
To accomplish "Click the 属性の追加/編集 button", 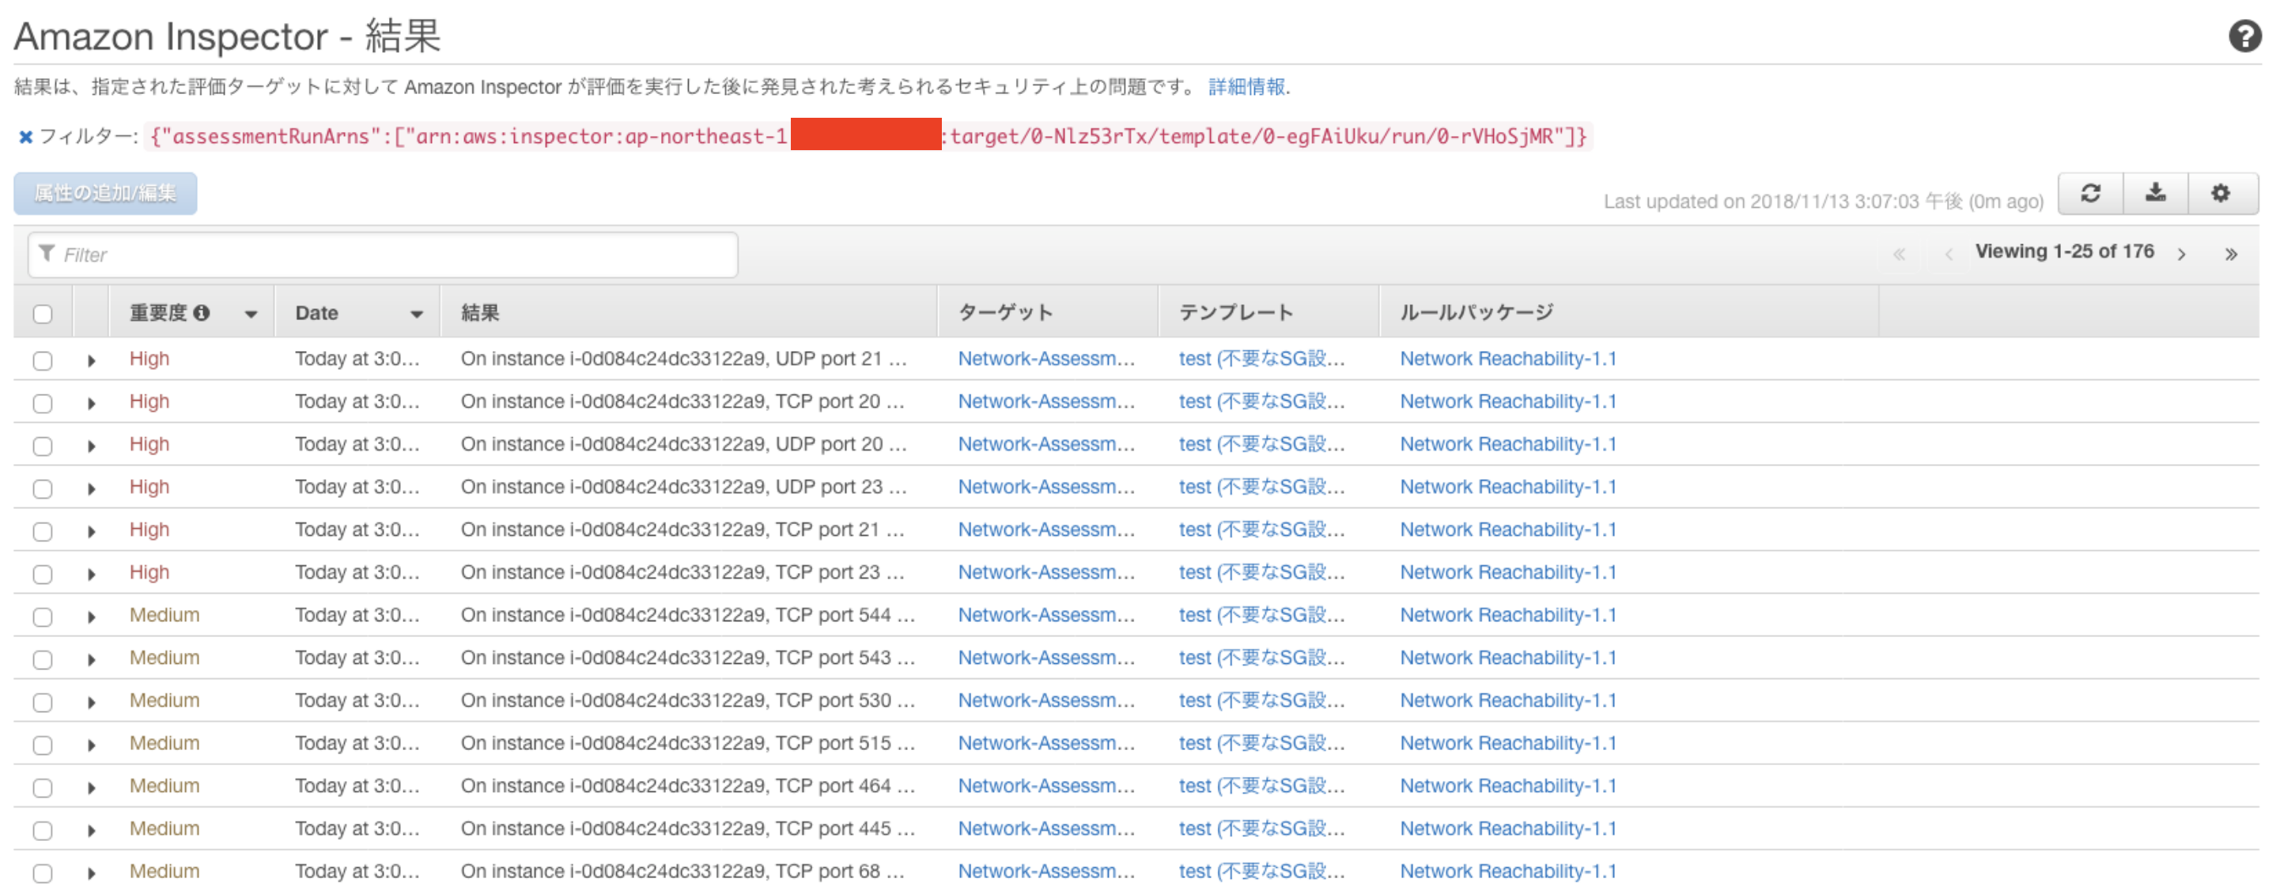I will pyautogui.click(x=105, y=194).
